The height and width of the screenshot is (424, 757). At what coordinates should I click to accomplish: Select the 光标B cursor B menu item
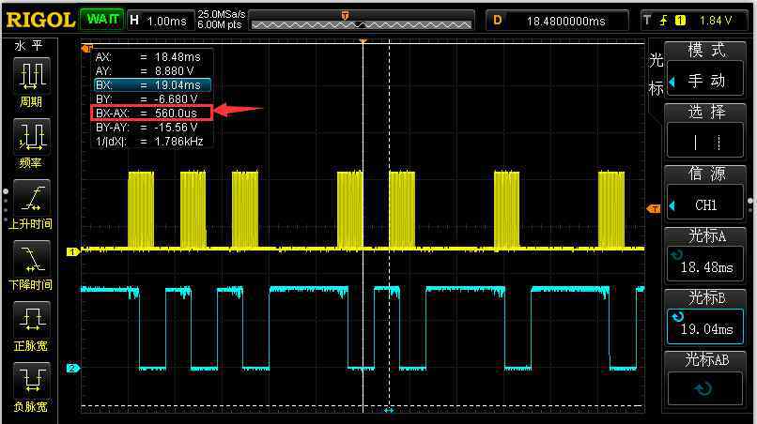click(x=706, y=297)
